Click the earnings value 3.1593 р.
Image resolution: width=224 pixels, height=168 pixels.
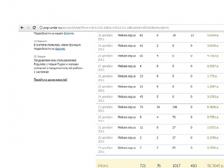[213, 97]
